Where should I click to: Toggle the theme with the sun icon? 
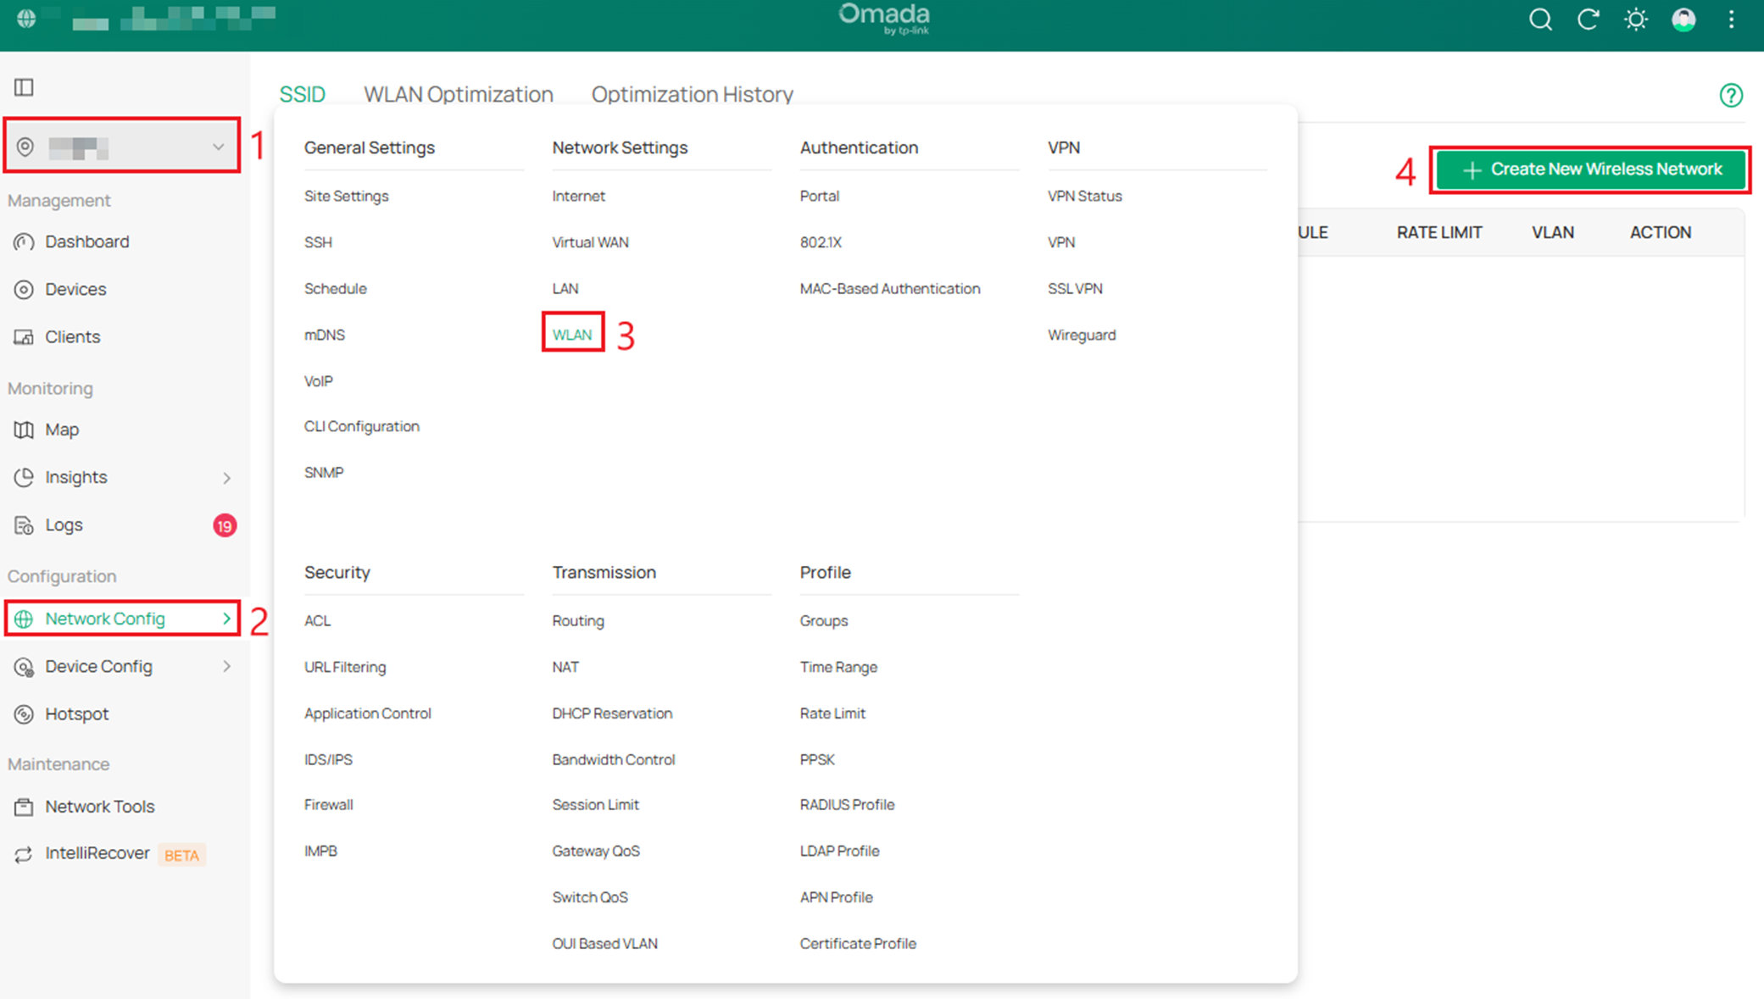coord(1636,19)
